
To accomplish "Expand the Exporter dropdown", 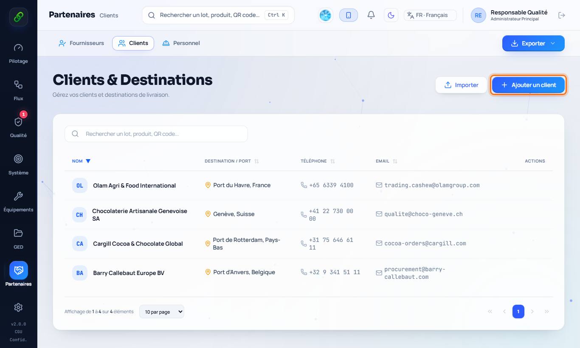I will click(x=533, y=43).
